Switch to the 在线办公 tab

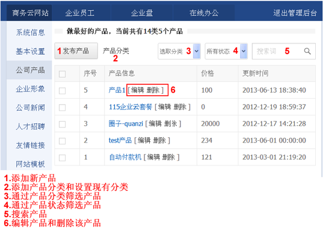click(204, 13)
